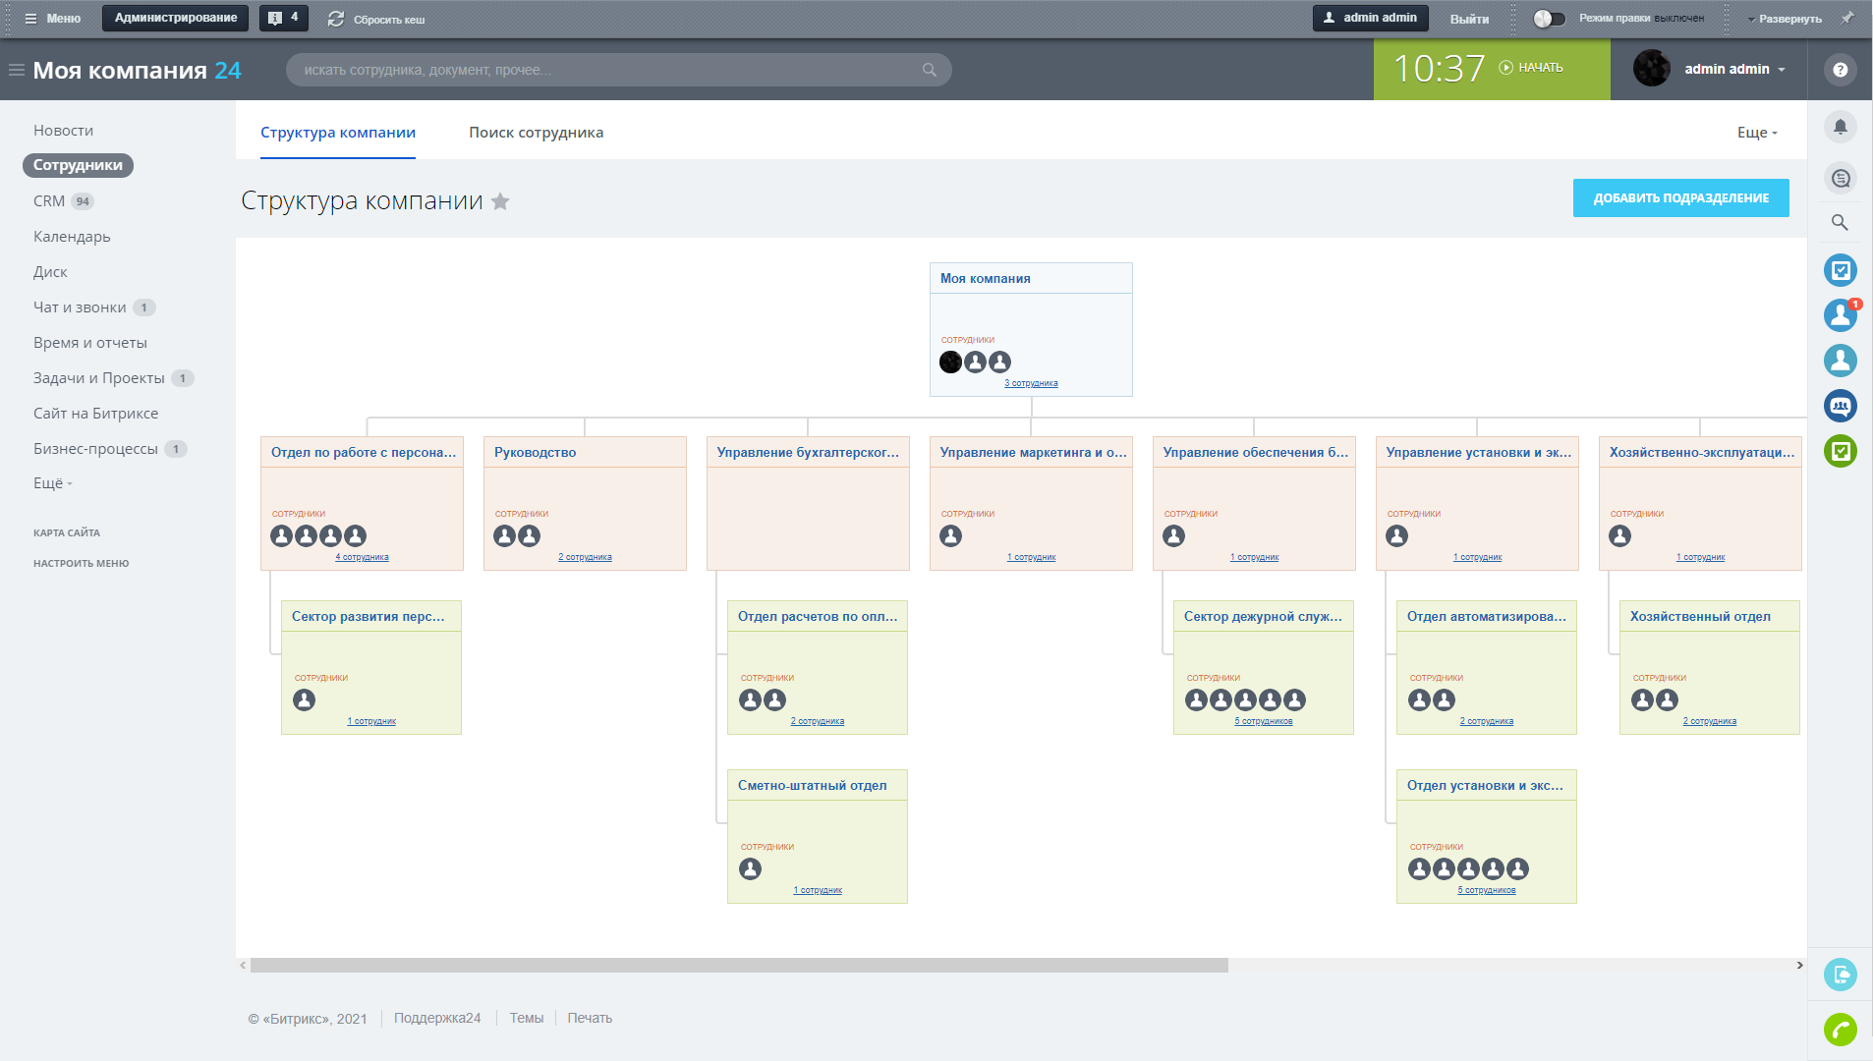Open CRM in the left menu
The image size is (1873, 1061).
click(x=49, y=201)
